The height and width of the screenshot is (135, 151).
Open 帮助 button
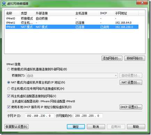coord(136,127)
